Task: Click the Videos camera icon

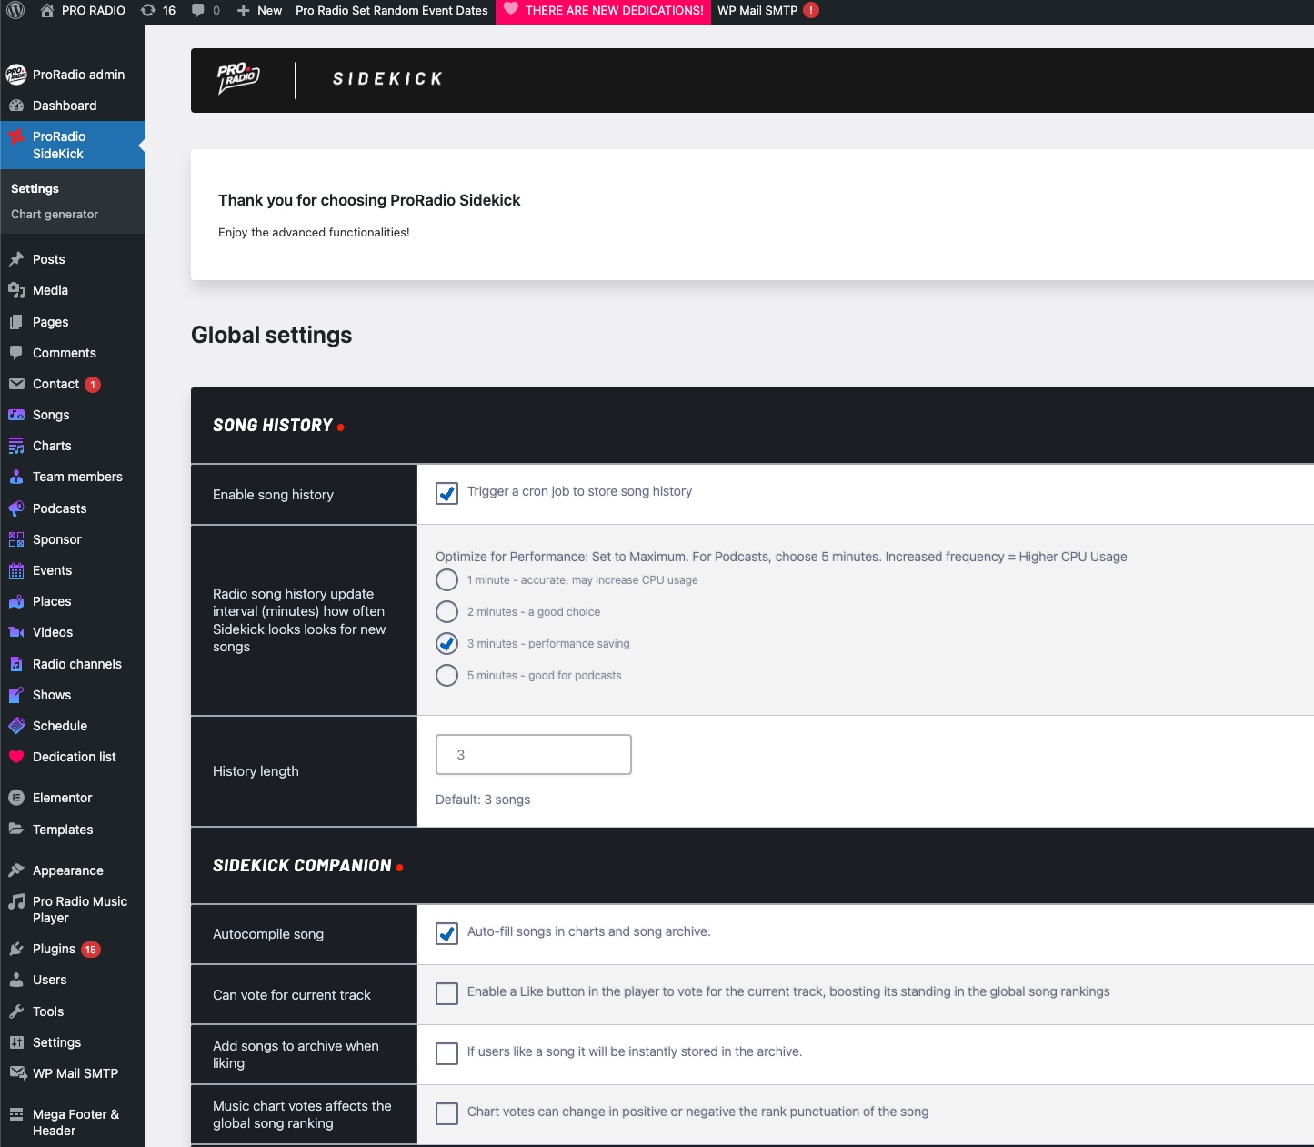Action: coord(16,632)
